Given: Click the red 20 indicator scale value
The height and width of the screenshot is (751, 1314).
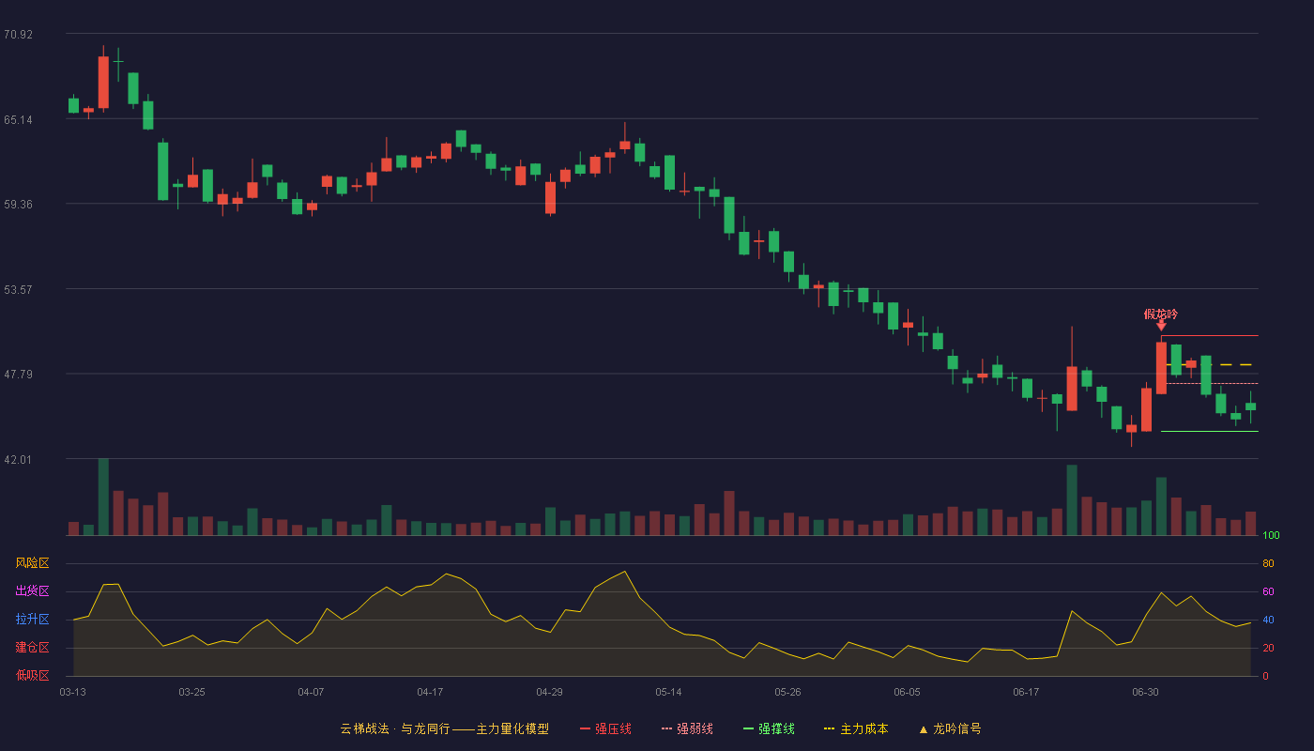Looking at the screenshot, I should [x=1268, y=649].
